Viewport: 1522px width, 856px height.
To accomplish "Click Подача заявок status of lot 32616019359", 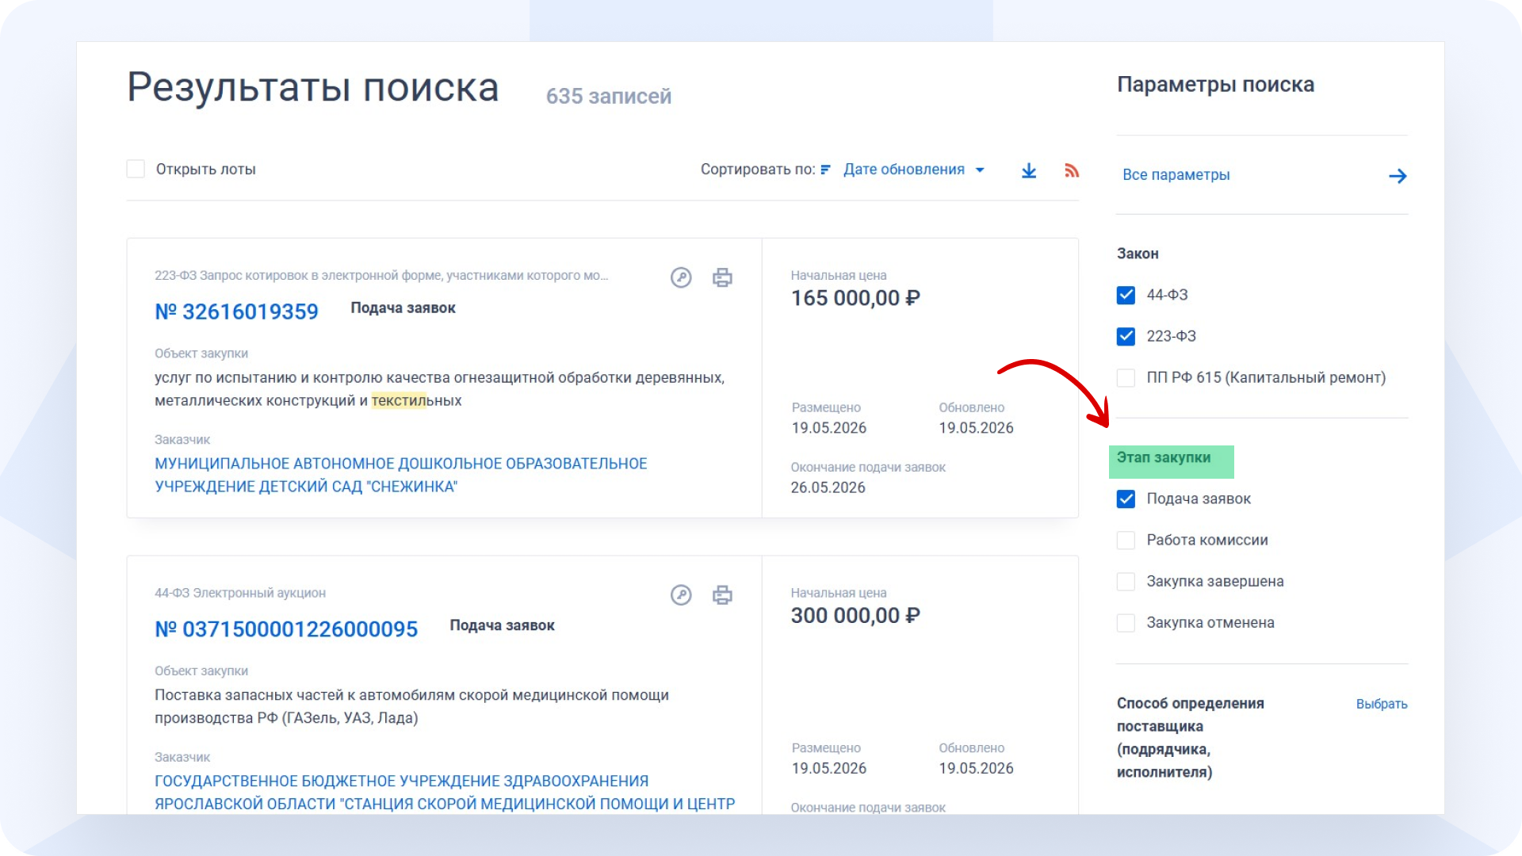I will (x=403, y=308).
